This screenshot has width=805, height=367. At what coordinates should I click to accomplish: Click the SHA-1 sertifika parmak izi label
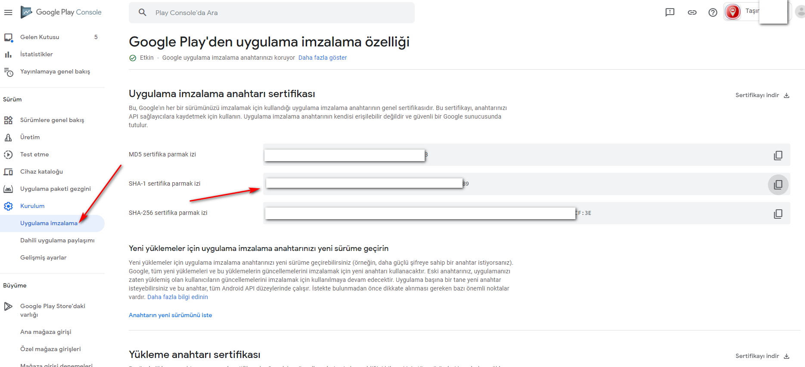click(x=165, y=183)
